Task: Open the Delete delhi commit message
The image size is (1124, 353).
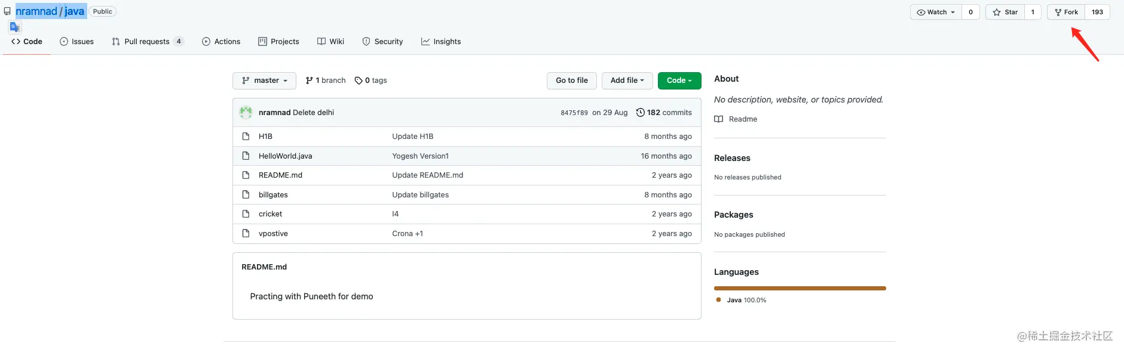Action: tap(313, 113)
